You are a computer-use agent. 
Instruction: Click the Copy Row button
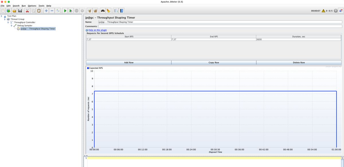[214, 63]
